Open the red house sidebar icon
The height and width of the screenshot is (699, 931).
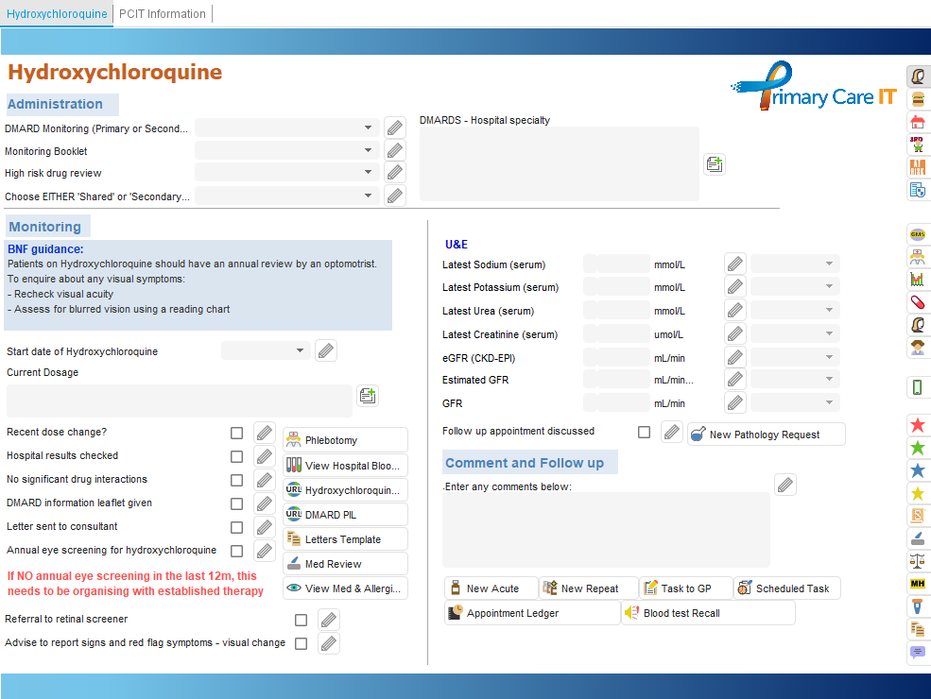(x=917, y=122)
